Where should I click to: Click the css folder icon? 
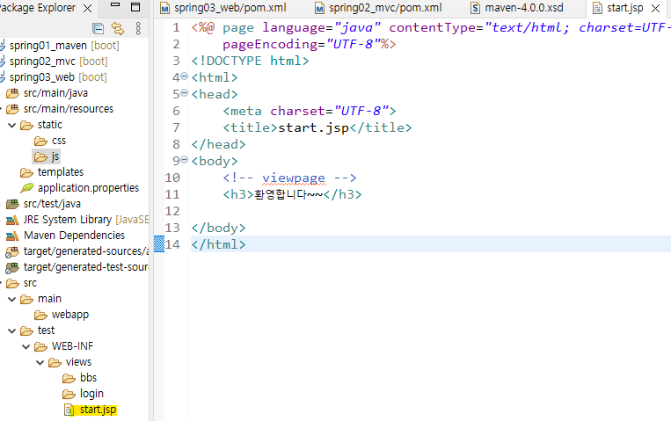pos(40,142)
